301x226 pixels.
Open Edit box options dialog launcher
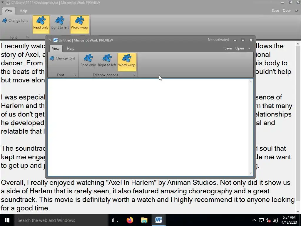[x=134, y=75]
